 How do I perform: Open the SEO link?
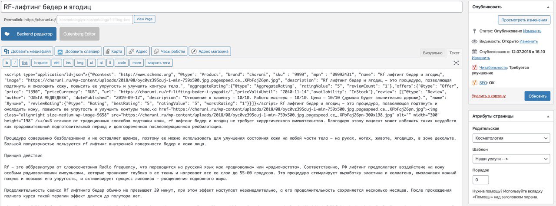(484, 82)
